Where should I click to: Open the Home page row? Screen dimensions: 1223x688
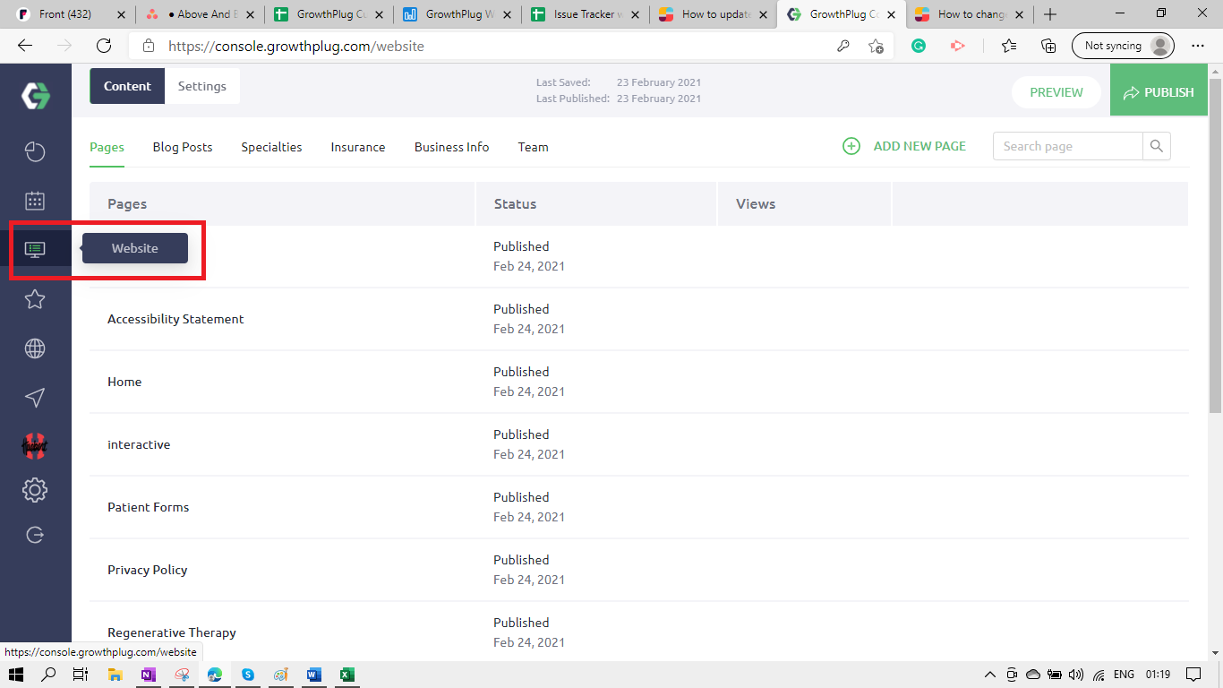point(638,382)
